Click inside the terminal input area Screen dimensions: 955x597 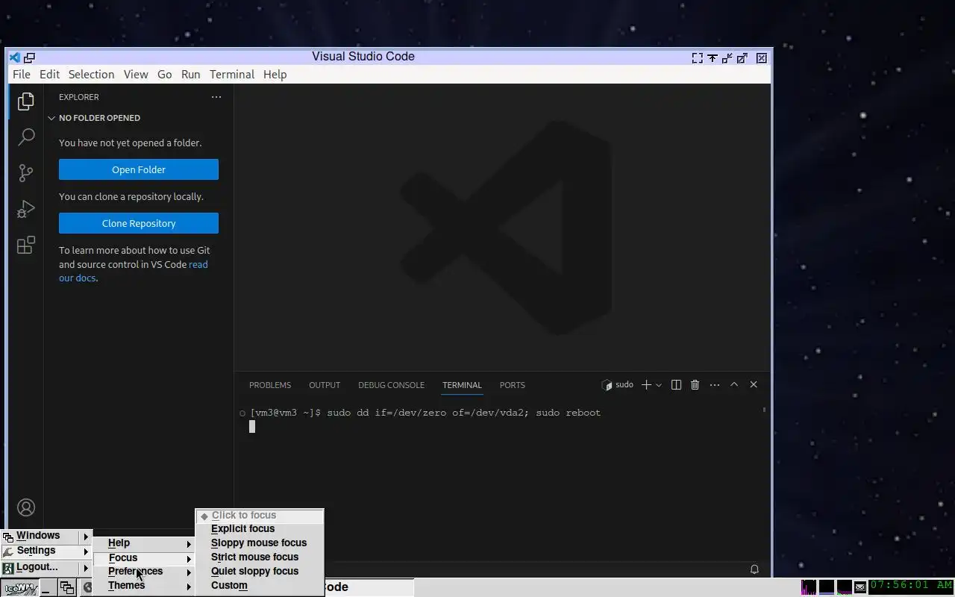[x=501, y=478]
